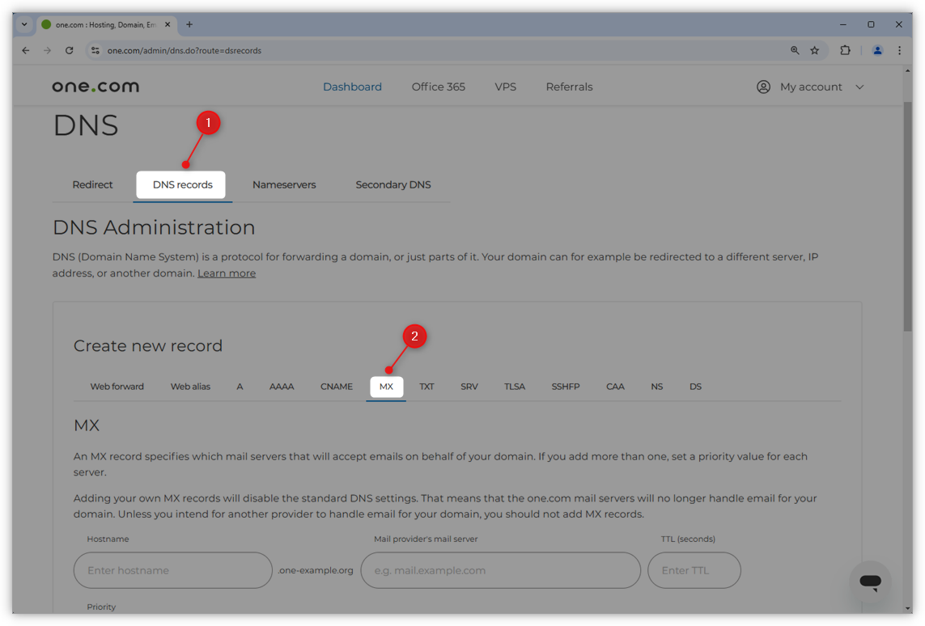Reload the current page
Image resolution: width=925 pixels, height=626 pixels.
coord(69,50)
